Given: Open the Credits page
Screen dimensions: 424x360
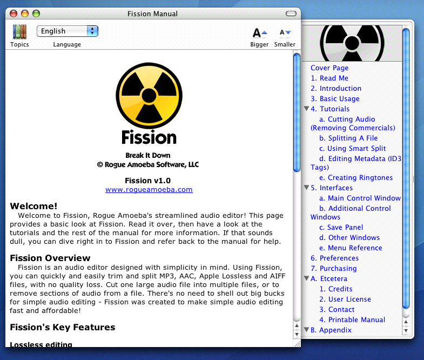Looking at the screenshot, I should [336, 289].
